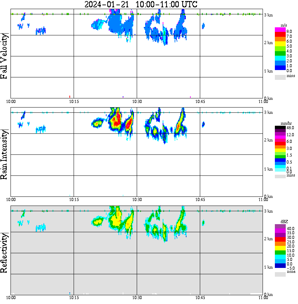Click the none label in dBZ legend

[x=291, y=272]
